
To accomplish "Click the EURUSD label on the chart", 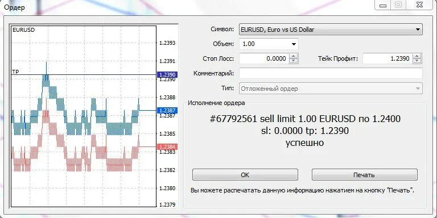I will coord(24,30).
